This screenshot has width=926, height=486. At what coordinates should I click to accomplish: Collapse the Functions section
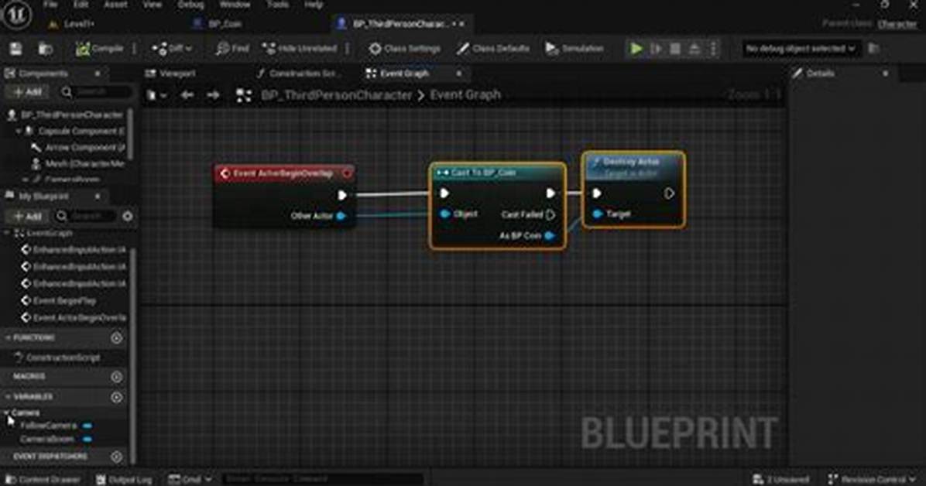click(x=8, y=337)
